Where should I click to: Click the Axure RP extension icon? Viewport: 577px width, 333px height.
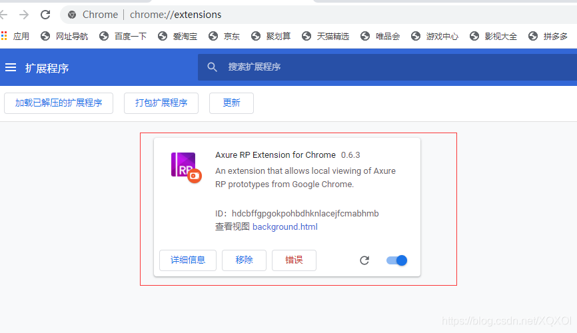186,167
